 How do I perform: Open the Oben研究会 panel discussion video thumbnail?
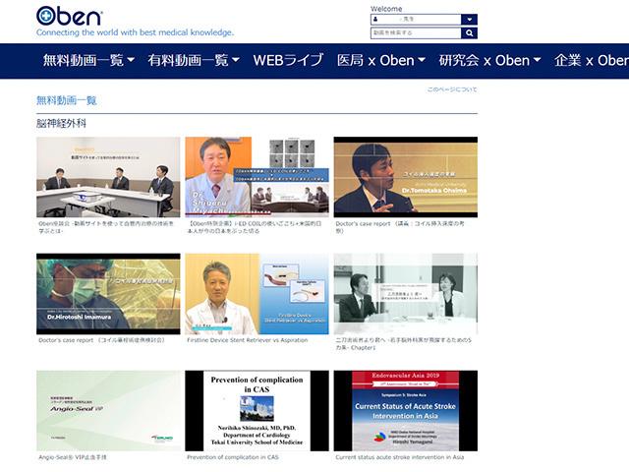(x=108, y=177)
